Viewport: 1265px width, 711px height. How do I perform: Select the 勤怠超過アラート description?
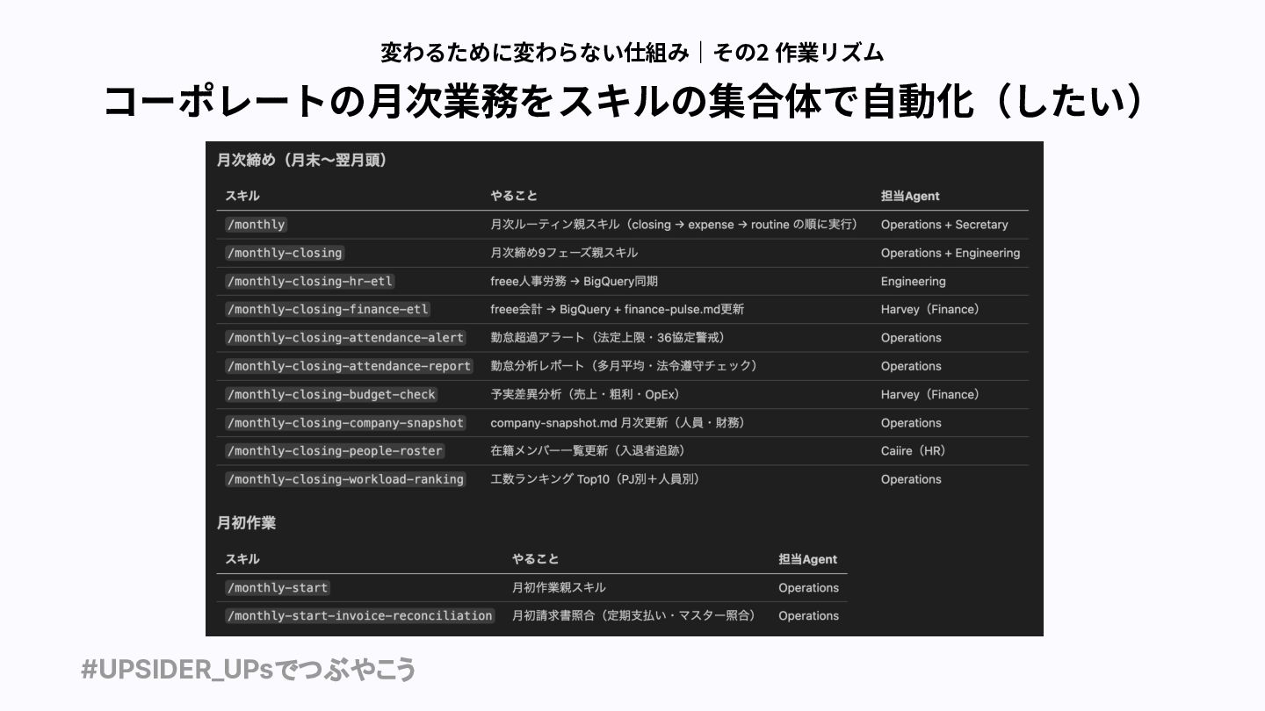pos(607,338)
